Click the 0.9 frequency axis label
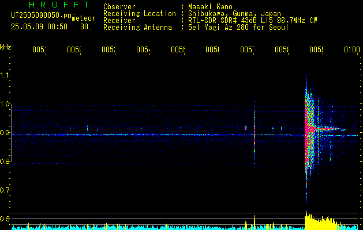Image resolution: width=363 pixels, height=230 pixels. [x=5, y=133]
